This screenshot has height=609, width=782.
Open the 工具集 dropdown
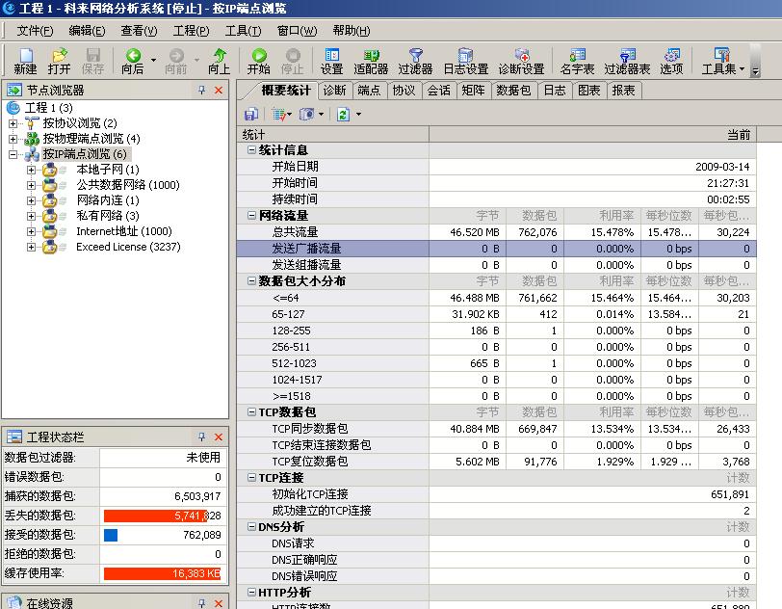[x=721, y=61]
